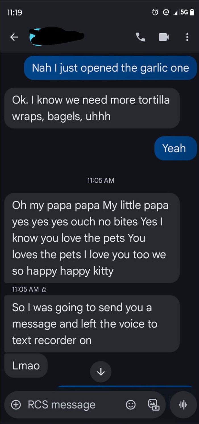199x424 pixels.
Task: Tap the RCS message input field
Action: click(61, 404)
